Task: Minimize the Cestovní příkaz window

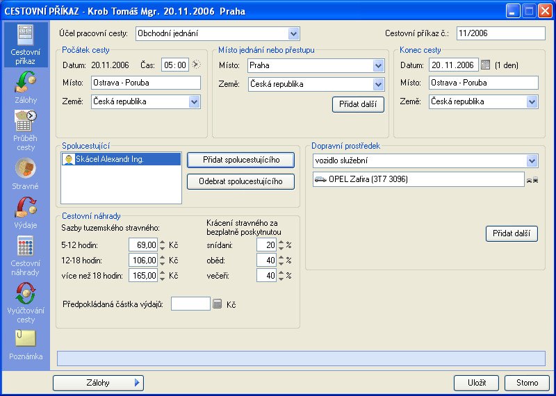Action: click(x=512, y=11)
